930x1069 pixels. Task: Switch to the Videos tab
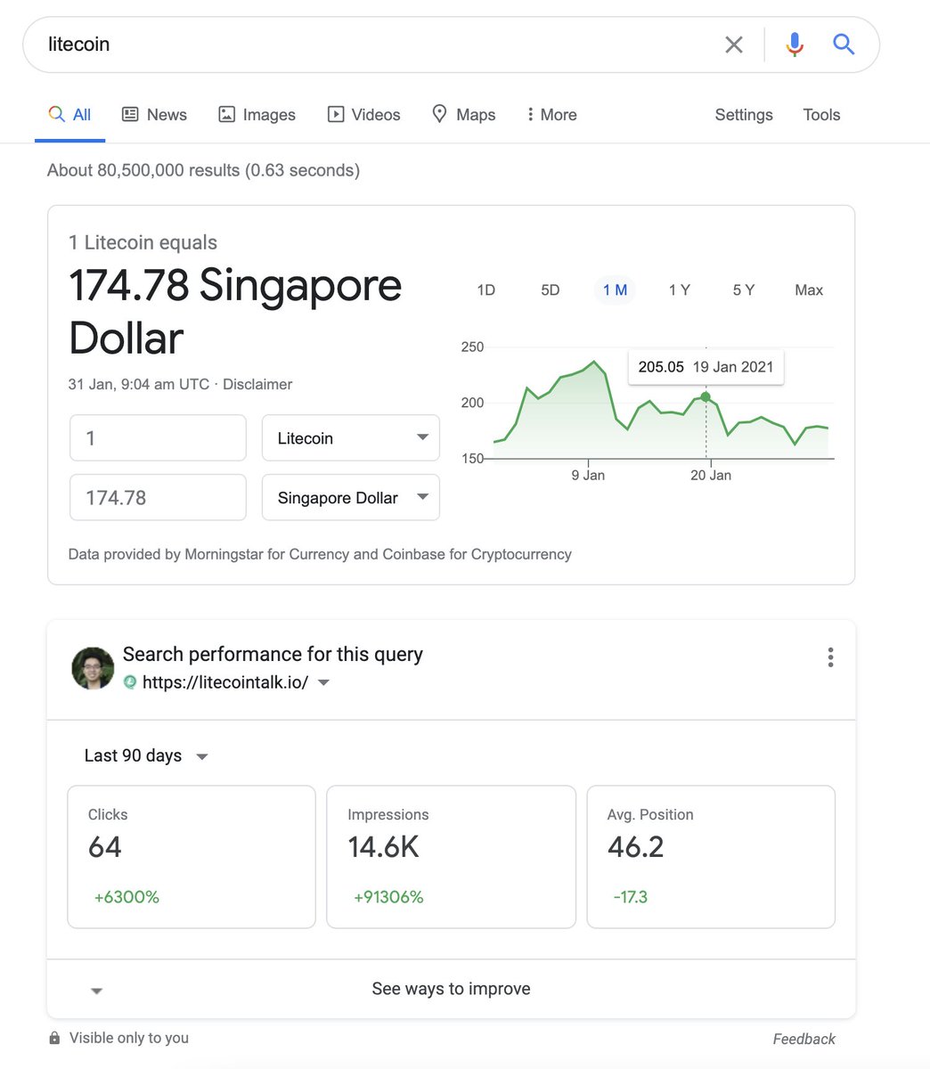click(363, 115)
